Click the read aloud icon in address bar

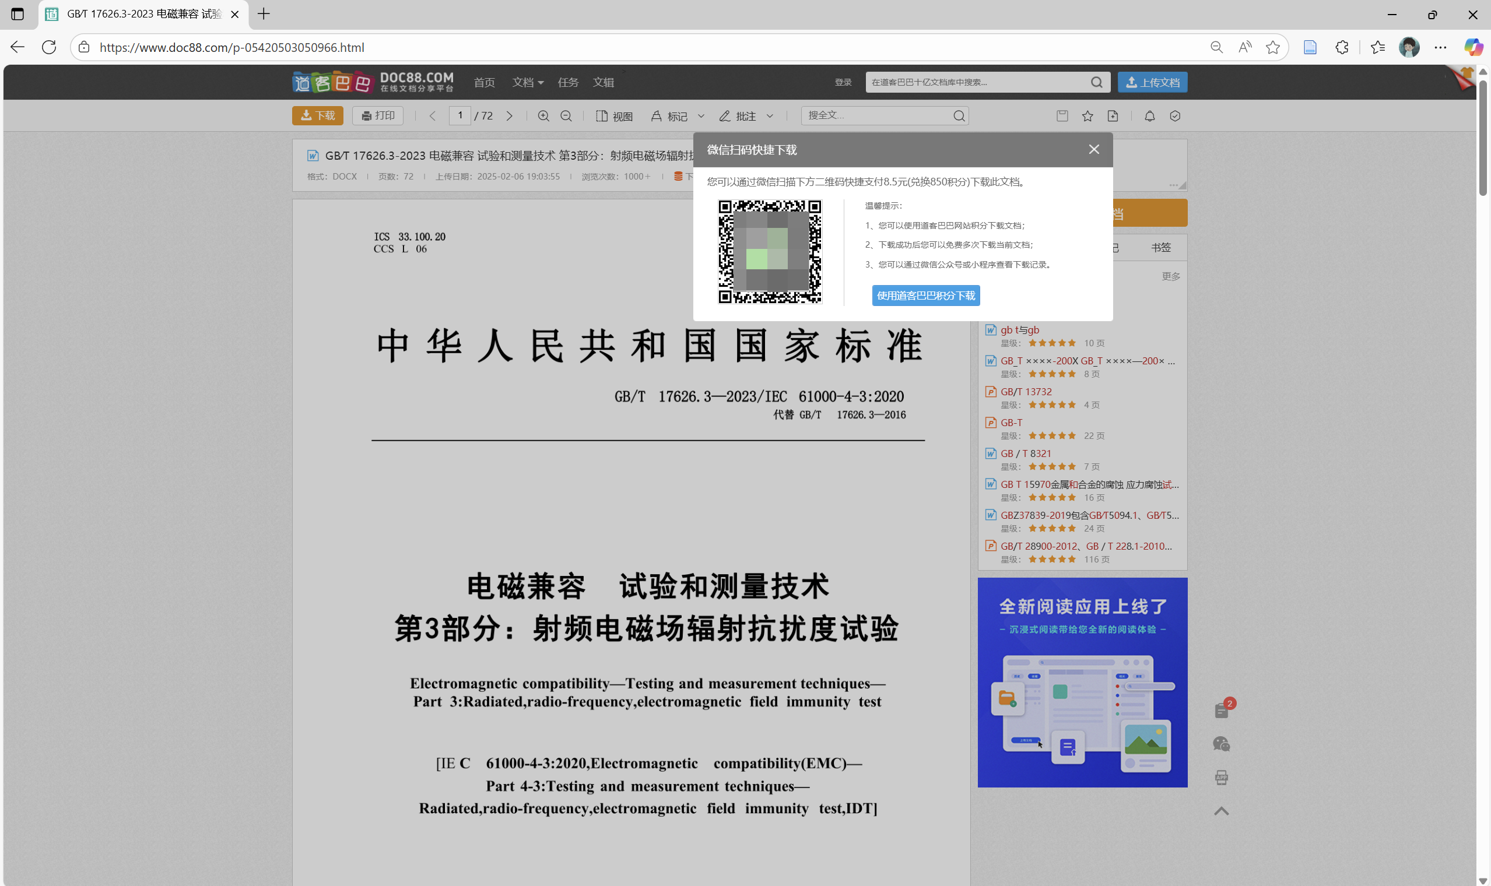point(1244,47)
